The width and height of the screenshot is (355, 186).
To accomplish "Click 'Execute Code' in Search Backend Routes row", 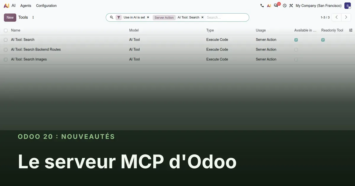I will (x=217, y=49).
